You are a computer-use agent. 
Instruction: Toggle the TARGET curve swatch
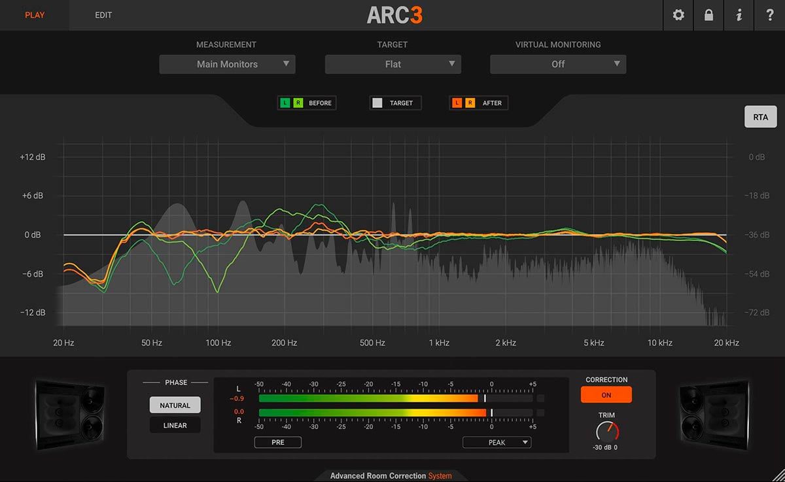(377, 103)
